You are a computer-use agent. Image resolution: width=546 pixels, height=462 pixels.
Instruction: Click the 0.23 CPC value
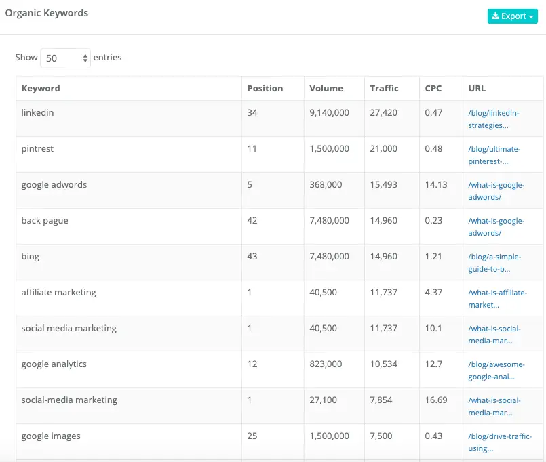[x=433, y=220]
